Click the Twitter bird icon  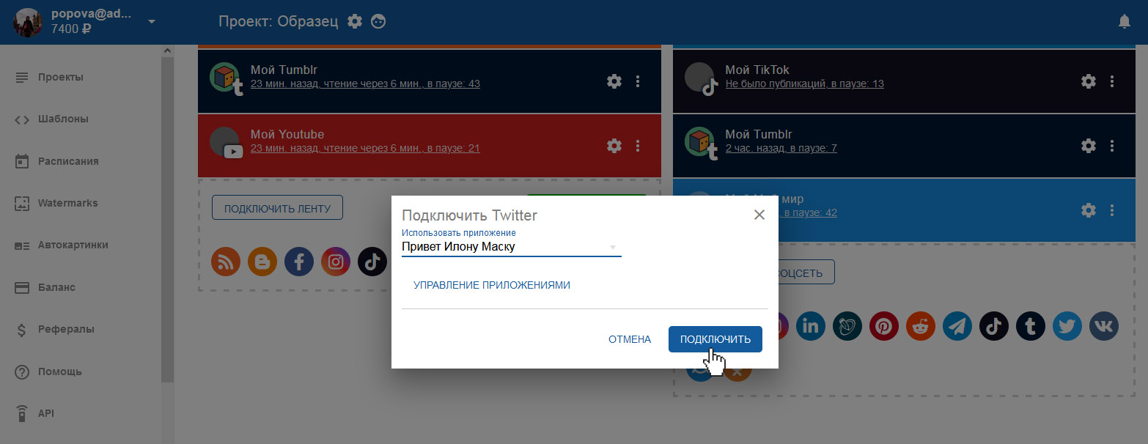pos(1067,326)
